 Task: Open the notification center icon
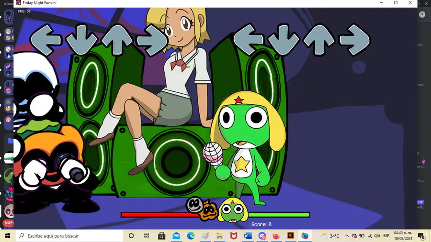click(421, 236)
